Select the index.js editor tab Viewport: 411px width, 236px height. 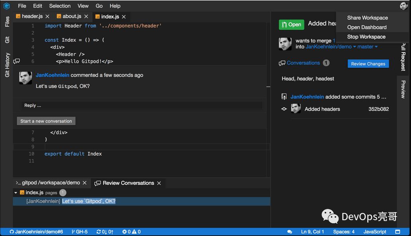tap(110, 16)
